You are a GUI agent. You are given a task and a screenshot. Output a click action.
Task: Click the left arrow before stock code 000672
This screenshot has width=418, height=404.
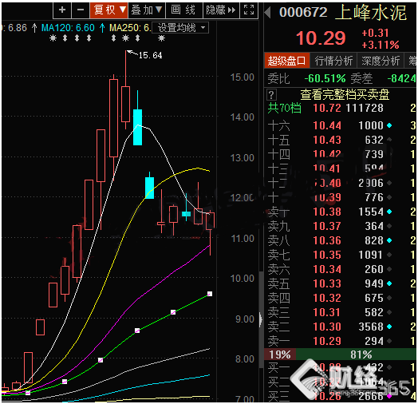point(268,12)
